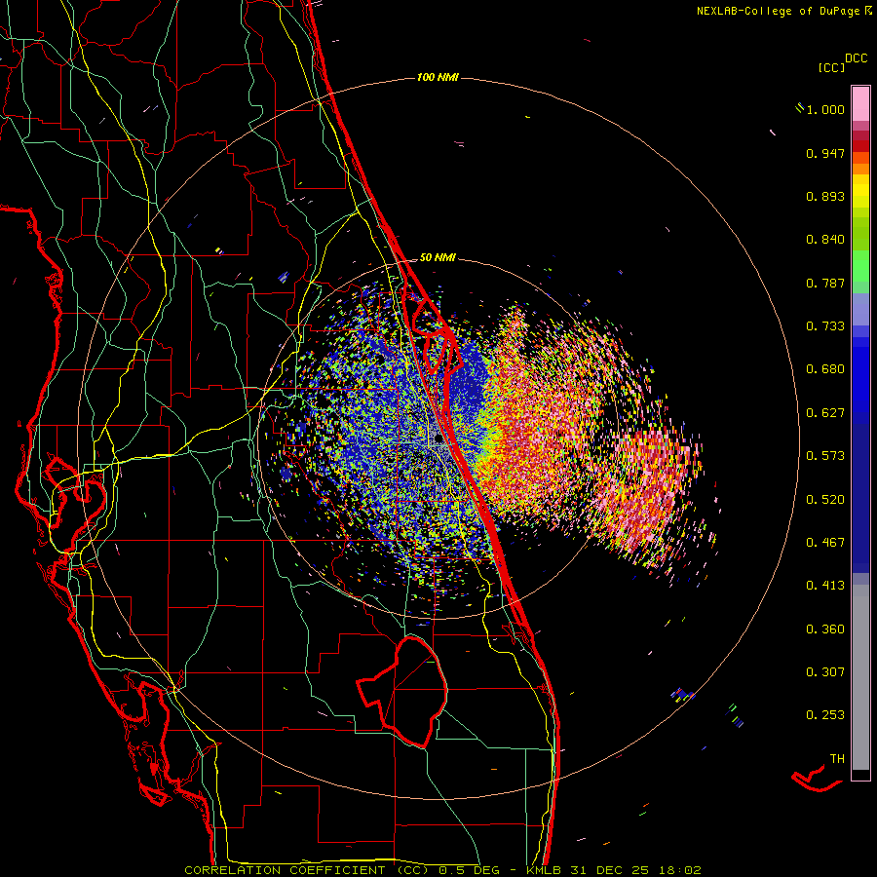This screenshot has width=877, height=877.
Task: Click the CORRELATION COEFFICIENT (CC) caption text
Action: coord(307,870)
